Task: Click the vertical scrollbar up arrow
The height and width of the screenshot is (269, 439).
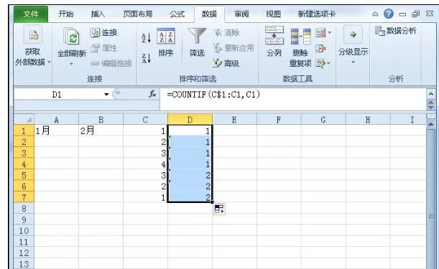Action: [431, 124]
